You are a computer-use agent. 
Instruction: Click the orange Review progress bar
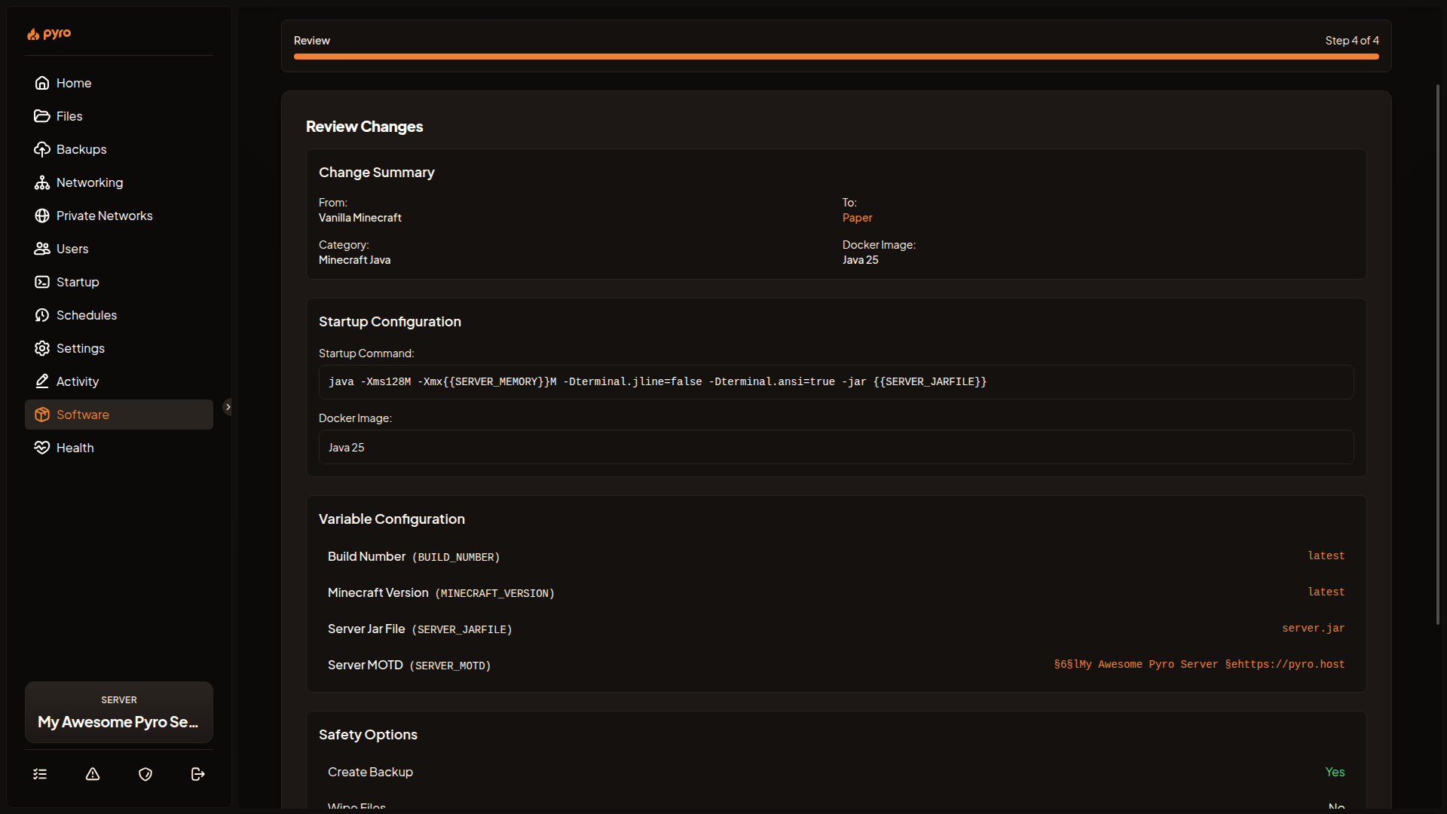(837, 57)
